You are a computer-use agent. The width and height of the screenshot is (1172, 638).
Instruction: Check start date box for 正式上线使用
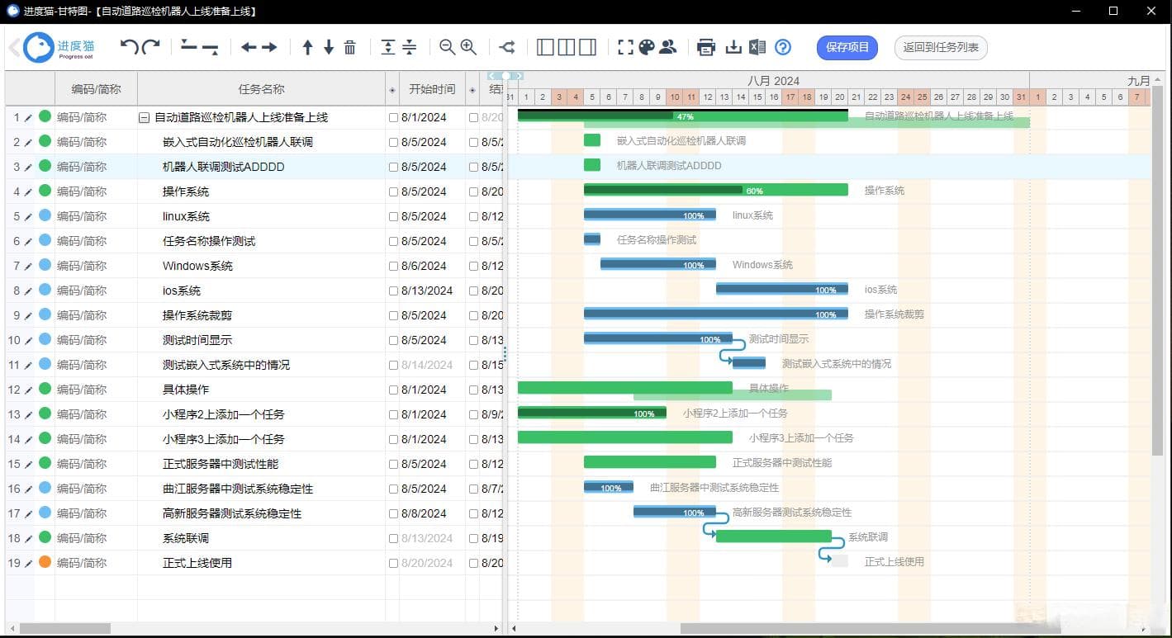393,563
